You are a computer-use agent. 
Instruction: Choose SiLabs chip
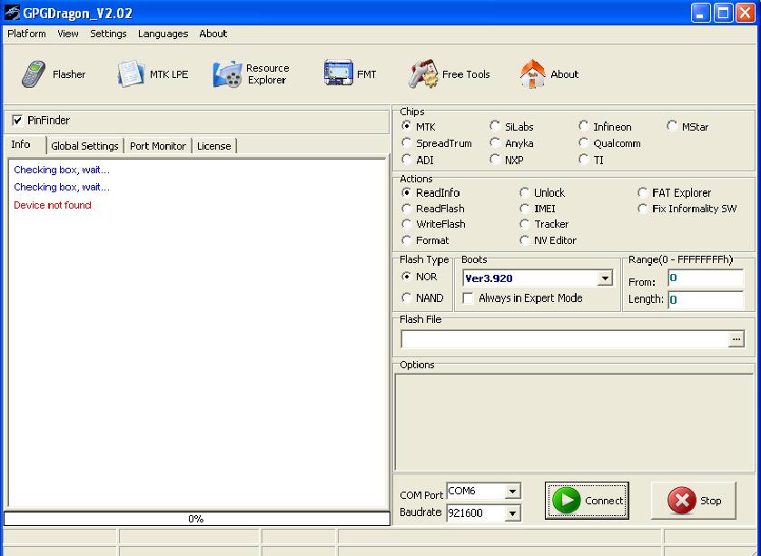point(495,126)
